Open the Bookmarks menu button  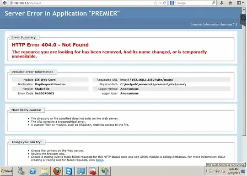coord(240,3)
